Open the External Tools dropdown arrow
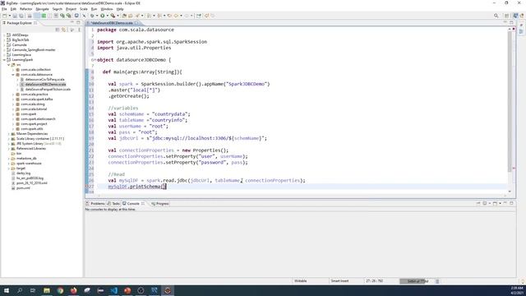The height and width of the screenshot is (296, 526). (118, 16)
